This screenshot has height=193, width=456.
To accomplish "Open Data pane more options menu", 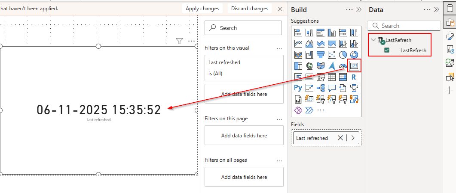I will pos(427,9).
